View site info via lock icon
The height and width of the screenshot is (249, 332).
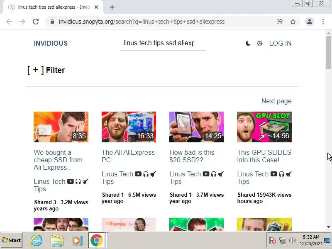(52, 22)
